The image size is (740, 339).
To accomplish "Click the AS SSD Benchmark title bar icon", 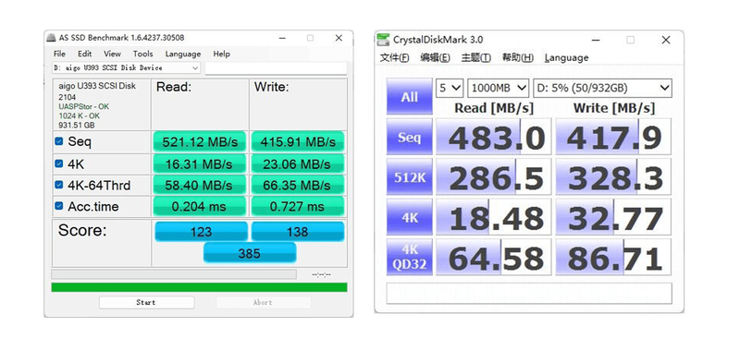I will coord(52,38).
